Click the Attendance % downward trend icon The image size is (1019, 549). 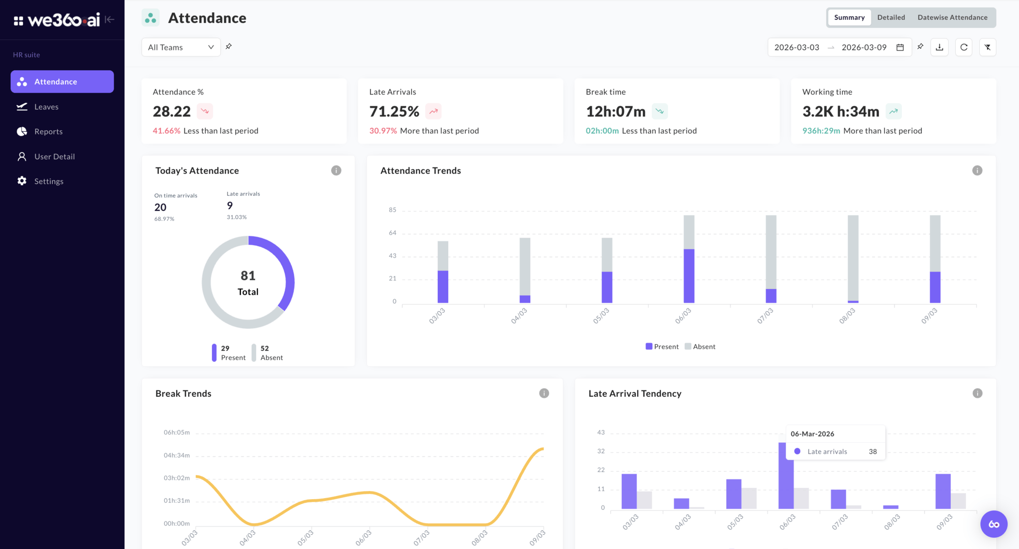pos(205,111)
